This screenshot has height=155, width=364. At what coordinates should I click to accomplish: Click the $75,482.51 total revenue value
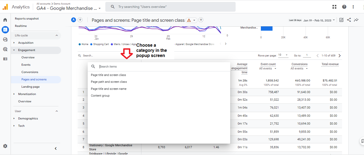tap(330, 81)
